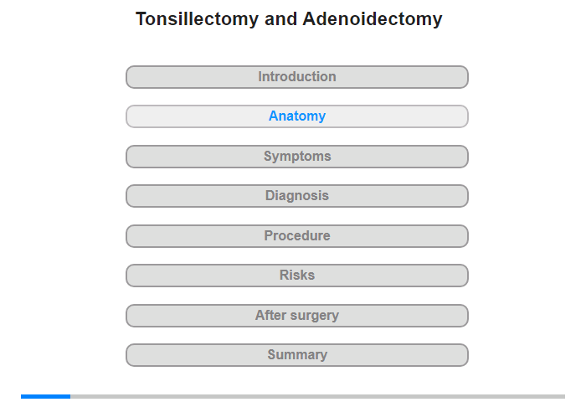Open the Introduction section
The width and height of the screenshot is (586, 402).
(x=297, y=77)
